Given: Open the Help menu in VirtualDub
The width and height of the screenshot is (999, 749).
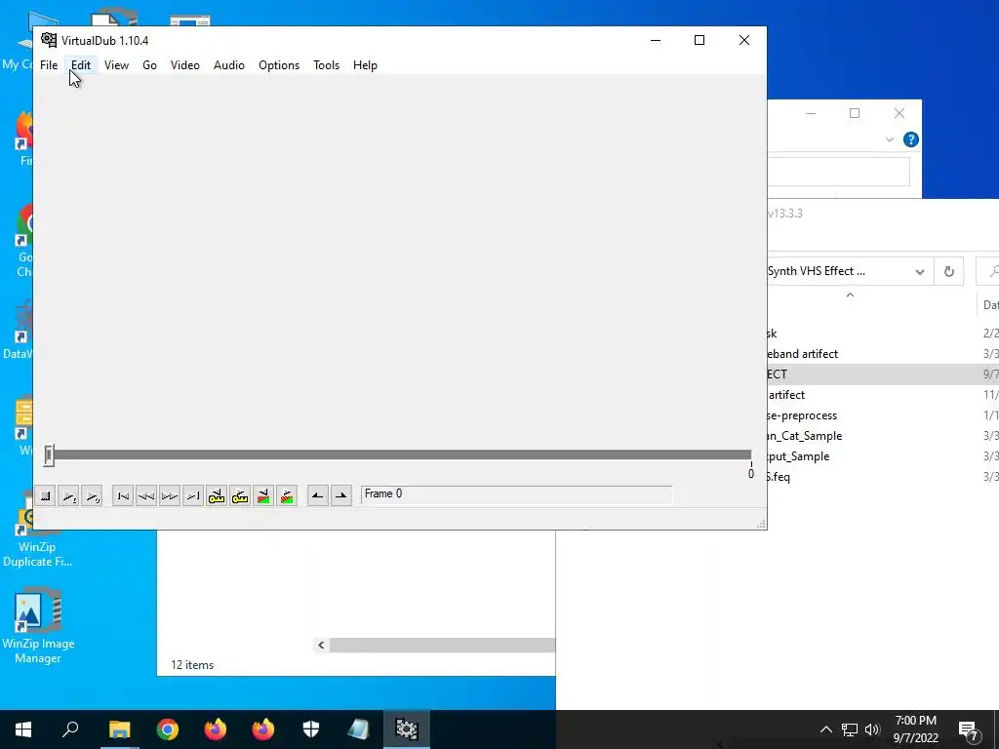Looking at the screenshot, I should [x=365, y=65].
